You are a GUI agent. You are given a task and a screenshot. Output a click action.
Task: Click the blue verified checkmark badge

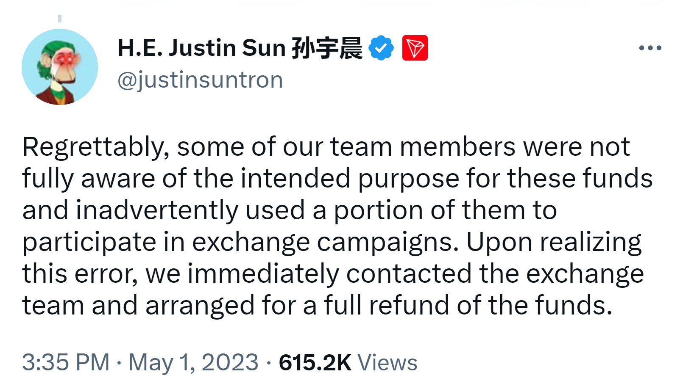[381, 48]
